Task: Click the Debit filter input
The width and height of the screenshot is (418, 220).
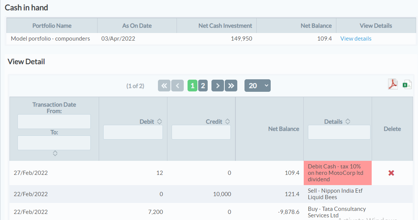Action: tap(133, 132)
